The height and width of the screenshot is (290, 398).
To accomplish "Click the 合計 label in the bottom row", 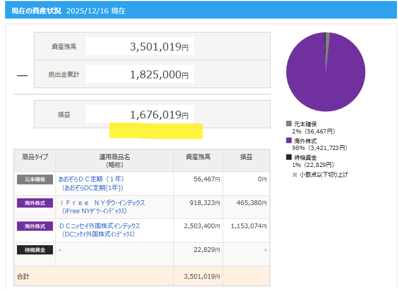I will pyautogui.click(x=23, y=277).
